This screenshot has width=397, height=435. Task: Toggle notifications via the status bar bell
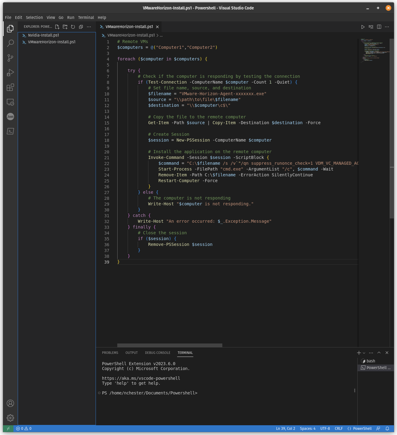(x=387, y=428)
